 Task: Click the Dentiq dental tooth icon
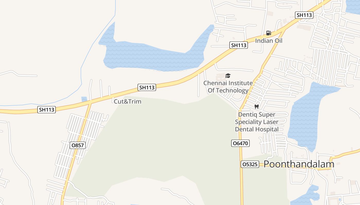tap(256, 107)
